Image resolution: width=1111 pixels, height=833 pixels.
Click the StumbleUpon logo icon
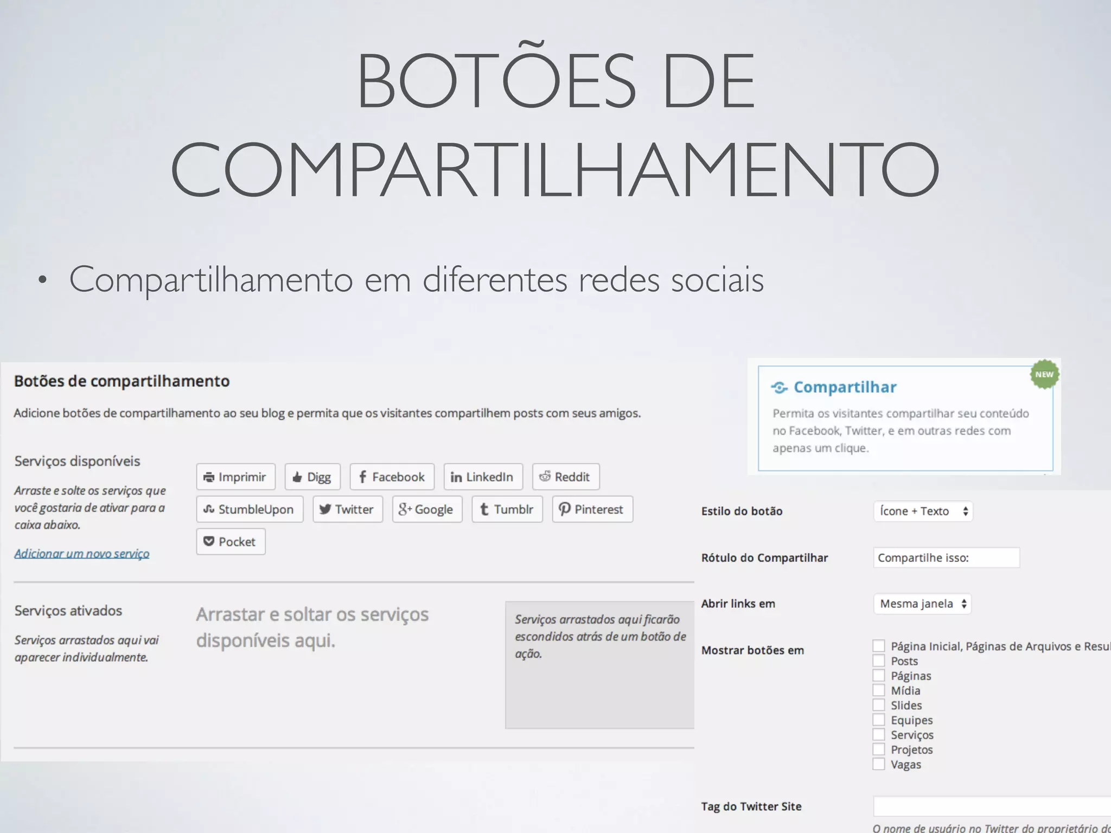[x=209, y=509]
